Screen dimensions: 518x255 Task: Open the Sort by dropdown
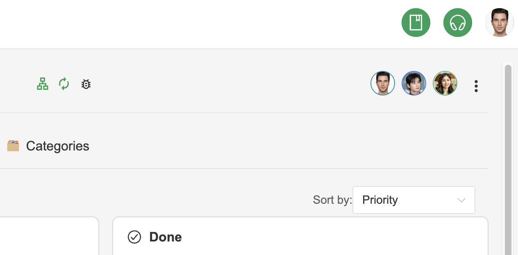point(413,200)
